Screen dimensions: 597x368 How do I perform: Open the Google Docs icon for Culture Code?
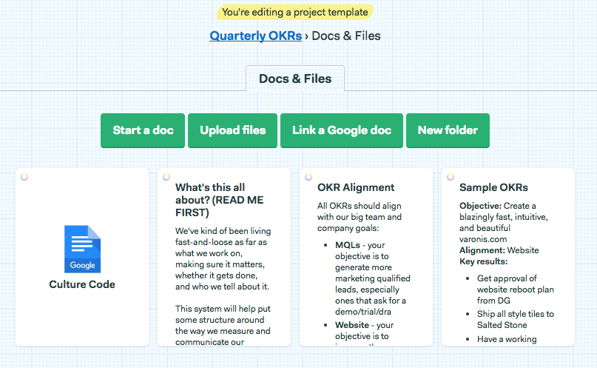82,249
